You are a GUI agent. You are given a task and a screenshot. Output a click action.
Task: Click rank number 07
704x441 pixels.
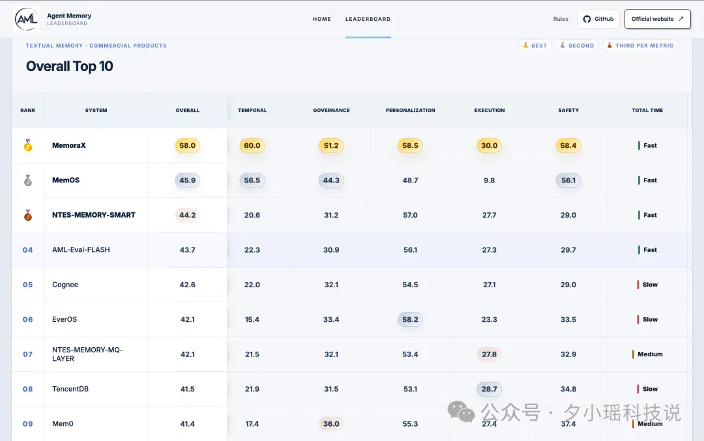click(x=28, y=354)
